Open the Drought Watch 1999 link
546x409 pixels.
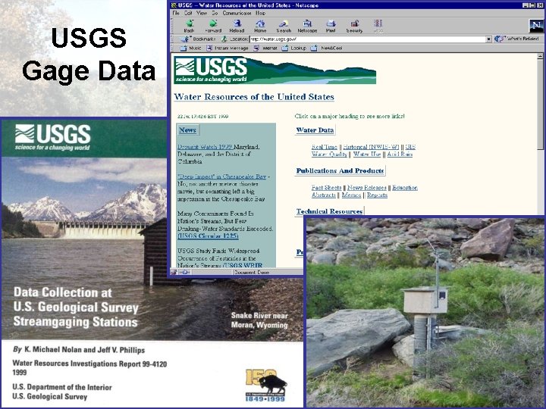205,147
